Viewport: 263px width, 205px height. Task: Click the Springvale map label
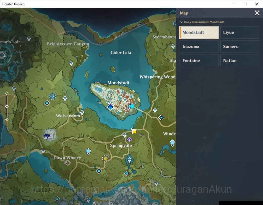coord(121,145)
